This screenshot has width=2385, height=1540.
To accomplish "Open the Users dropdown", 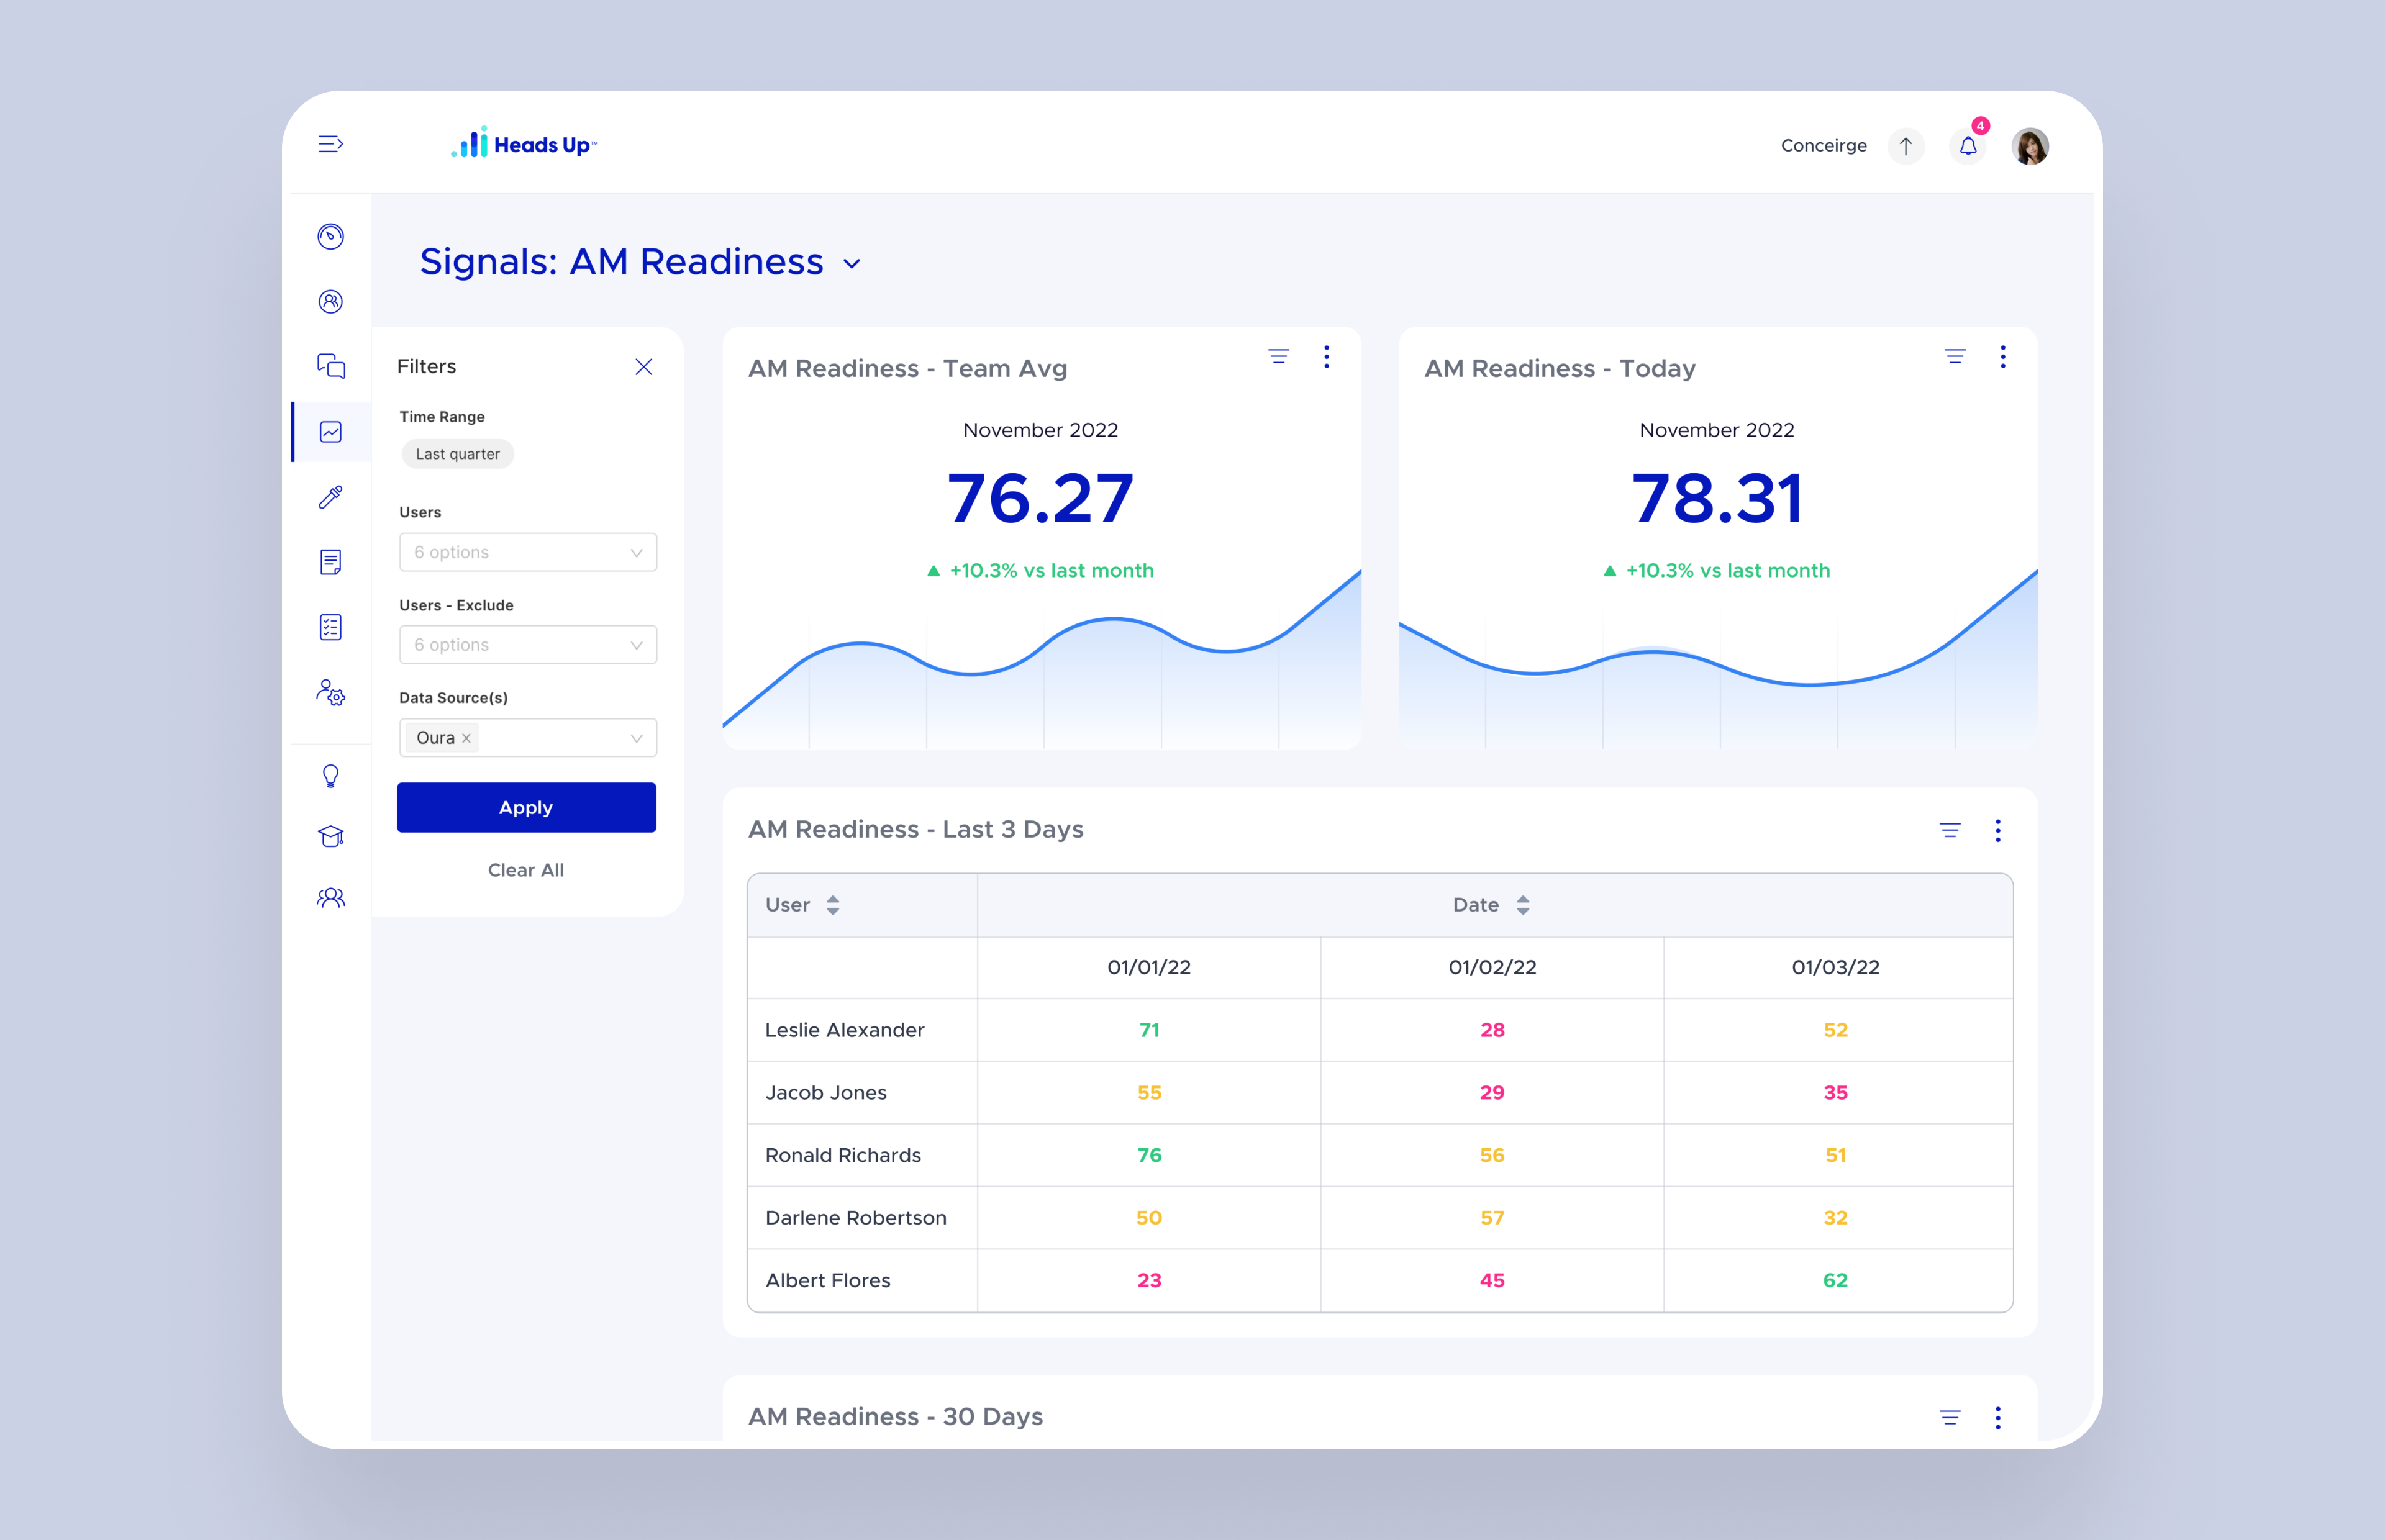I will click(x=528, y=552).
